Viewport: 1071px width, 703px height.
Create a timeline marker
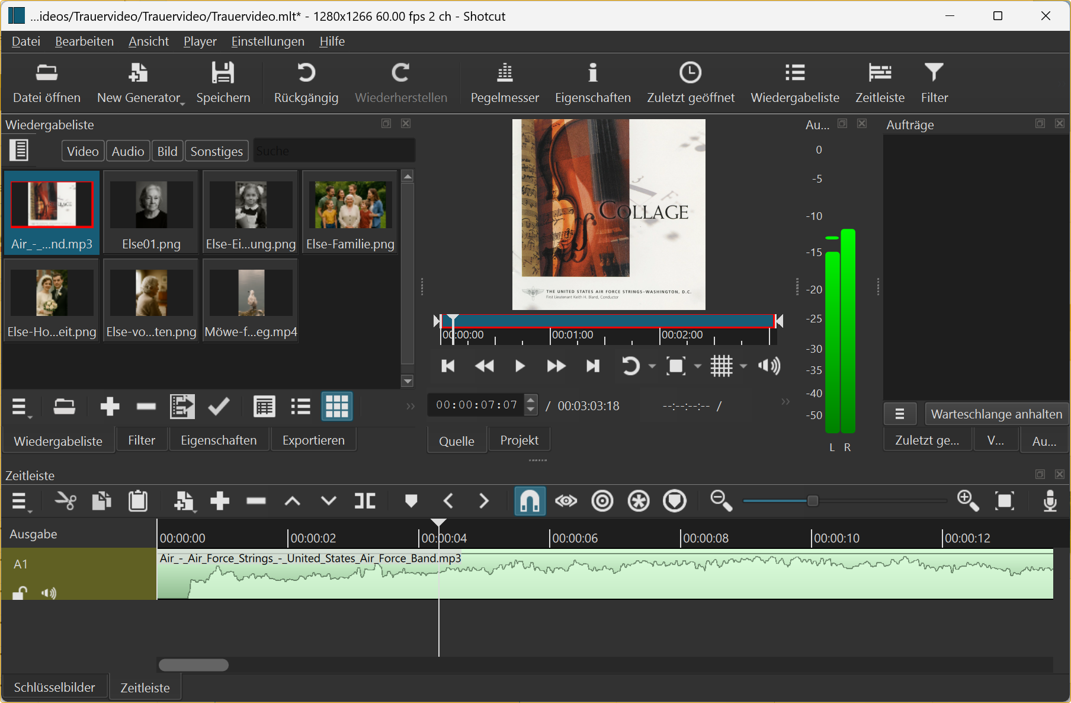coord(411,501)
